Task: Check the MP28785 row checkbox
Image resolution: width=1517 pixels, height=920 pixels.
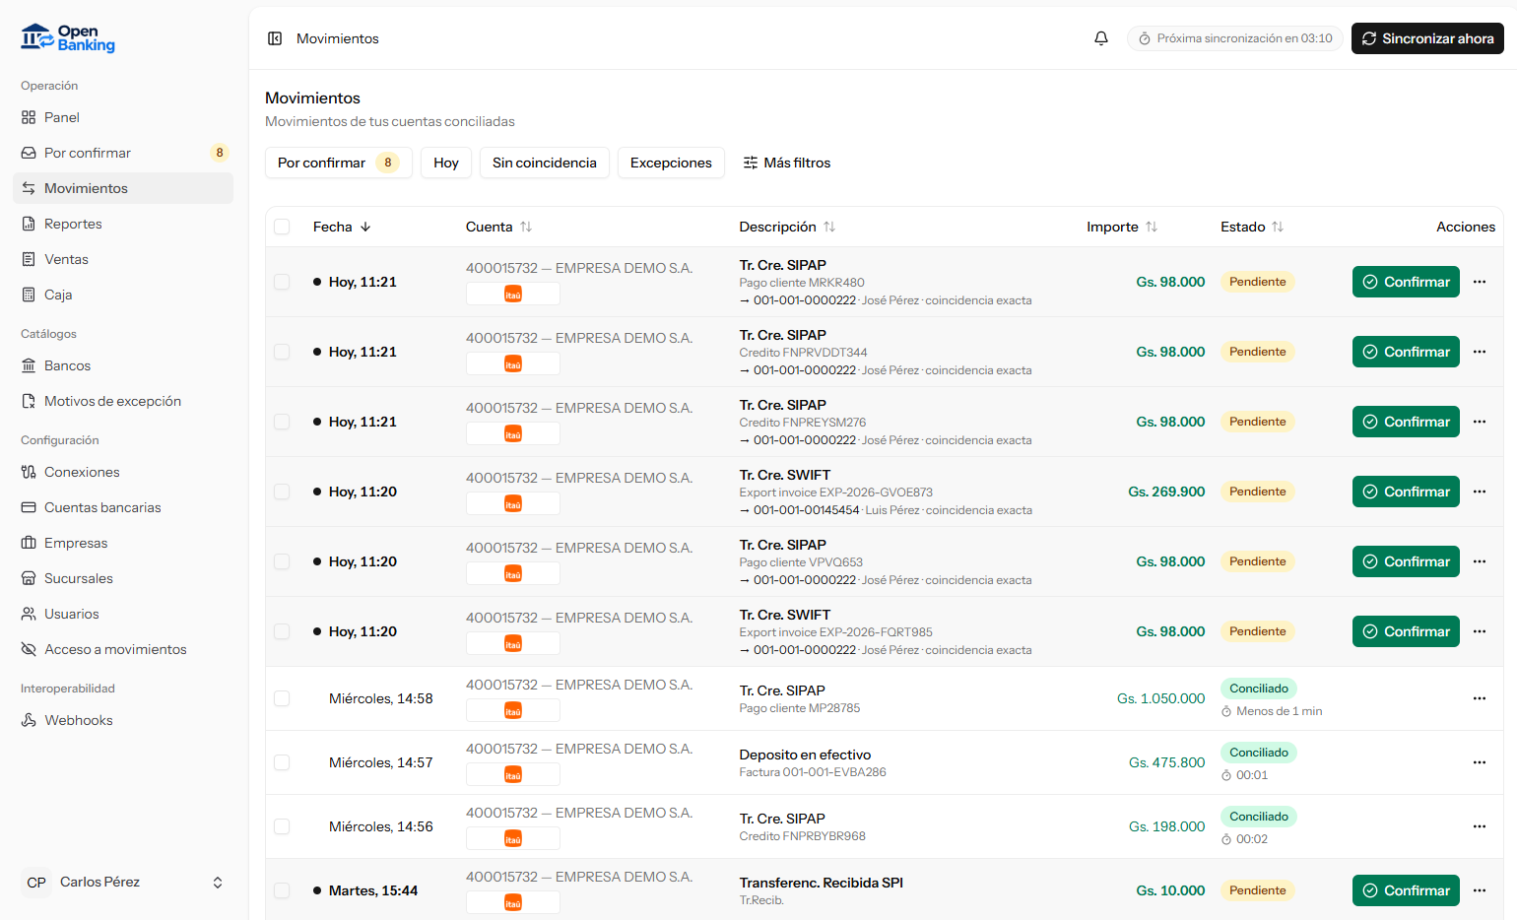Action: pos(282,698)
